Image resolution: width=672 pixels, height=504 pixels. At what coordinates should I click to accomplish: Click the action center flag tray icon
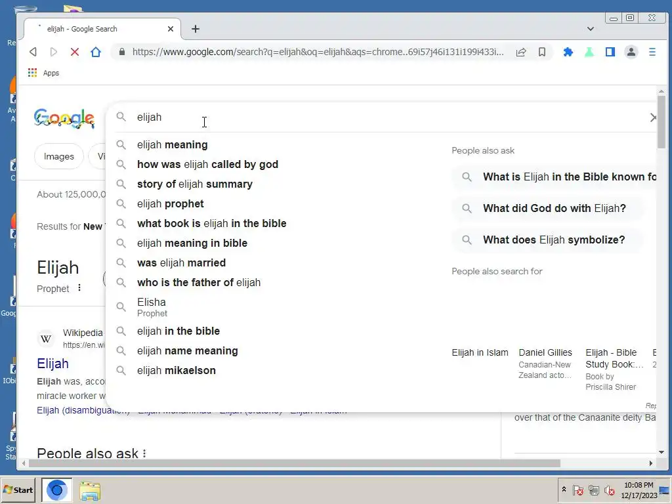(577, 490)
